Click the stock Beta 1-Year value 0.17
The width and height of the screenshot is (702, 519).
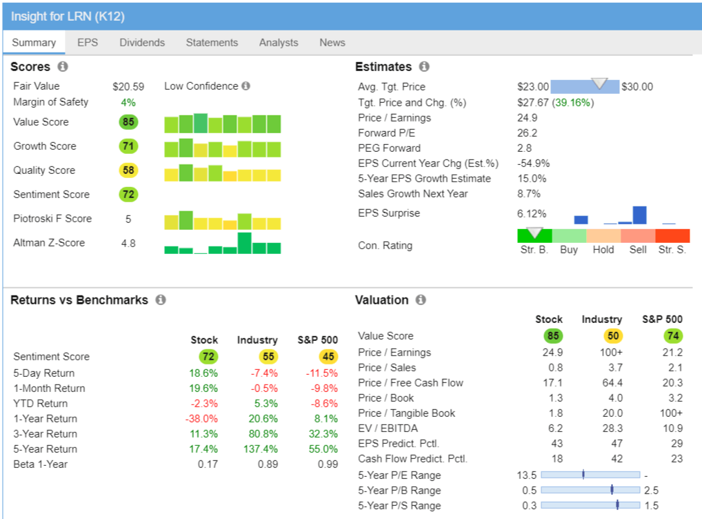point(208,464)
